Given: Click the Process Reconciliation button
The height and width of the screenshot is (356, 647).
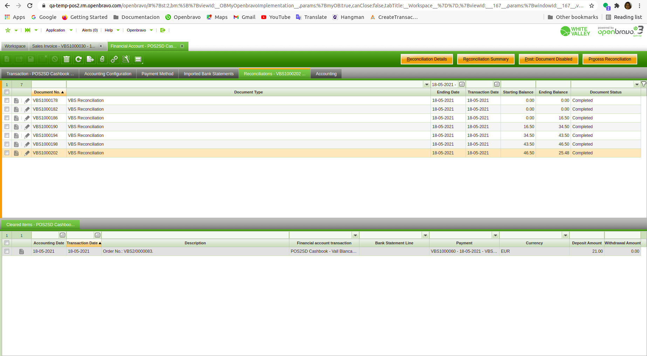Looking at the screenshot, I should coord(610,59).
